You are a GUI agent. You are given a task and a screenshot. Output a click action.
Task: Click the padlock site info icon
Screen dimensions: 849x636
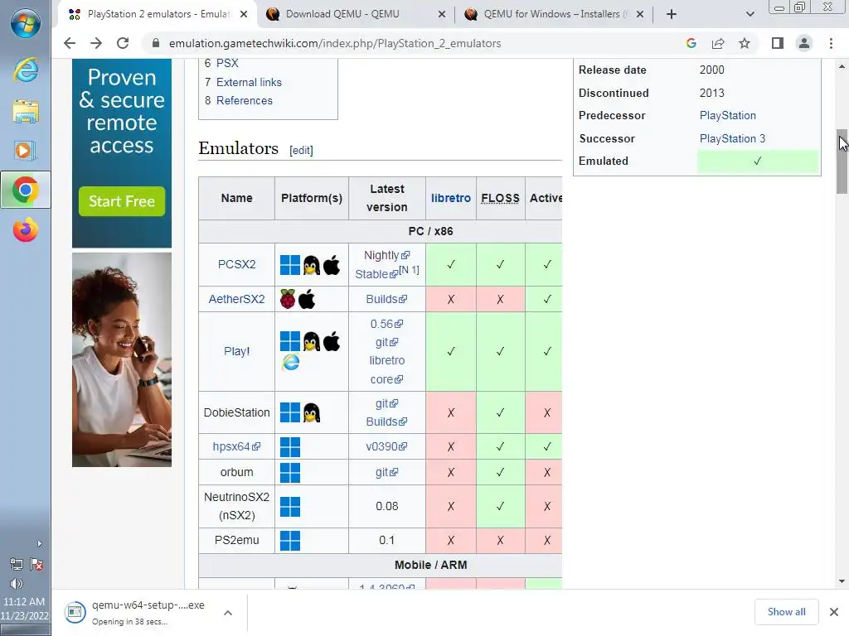click(x=156, y=43)
